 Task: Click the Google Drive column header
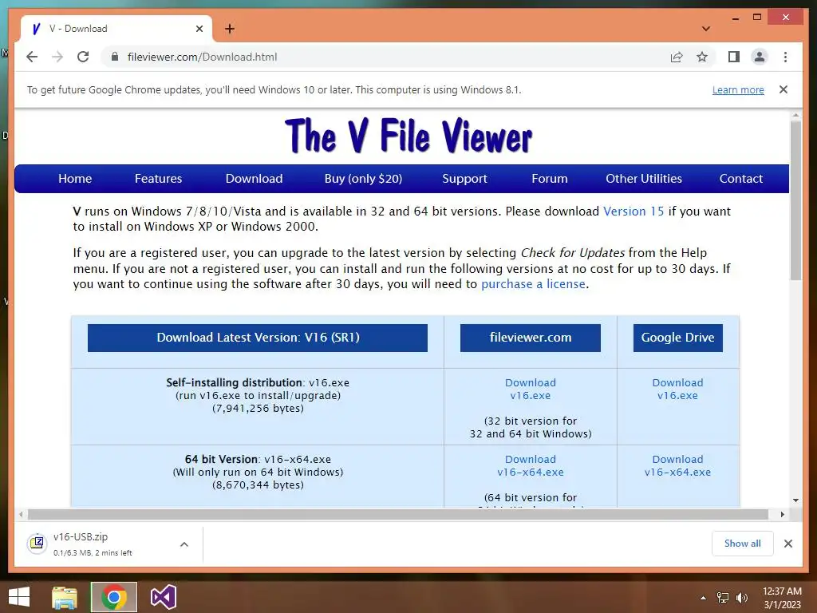(x=678, y=338)
